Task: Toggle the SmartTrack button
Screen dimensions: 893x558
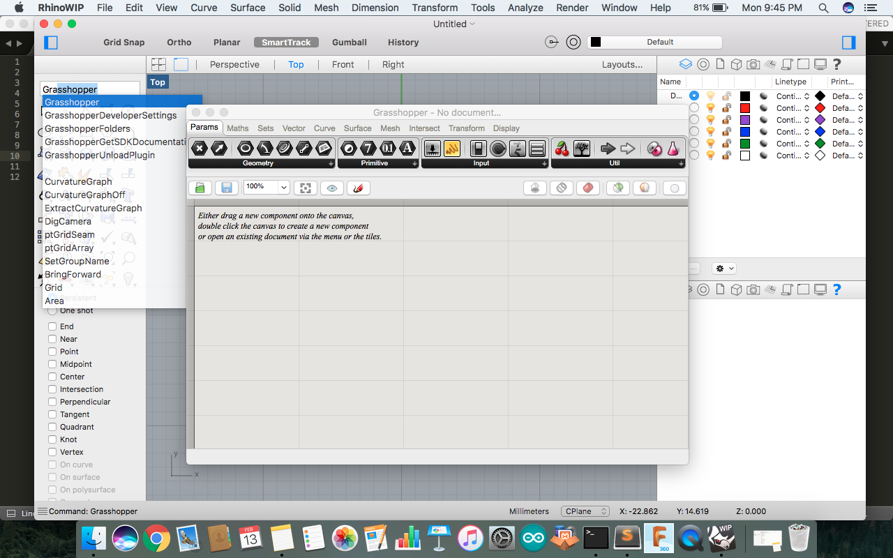Action: [286, 43]
